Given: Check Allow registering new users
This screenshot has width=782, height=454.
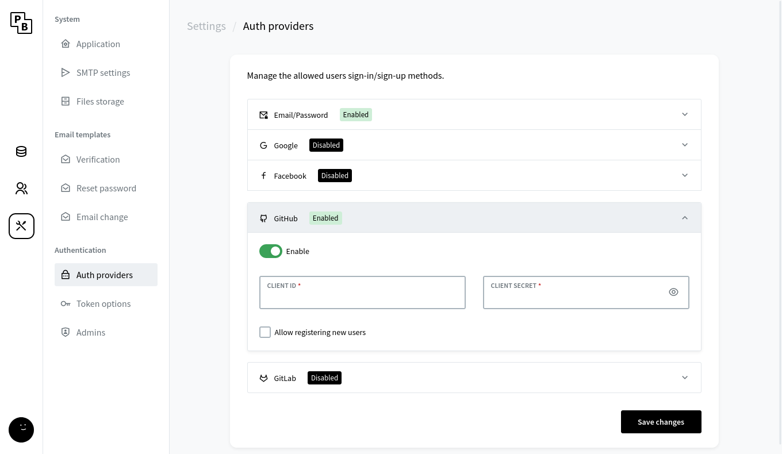Looking at the screenshot, I should pyautogui.click(x=265, y=332).
